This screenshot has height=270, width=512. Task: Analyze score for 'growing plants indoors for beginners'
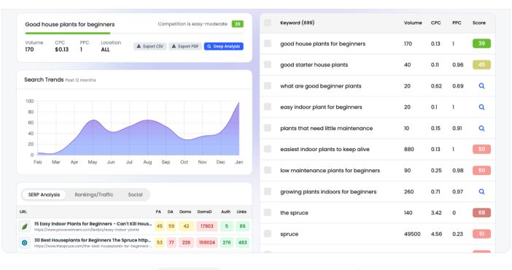tap(481, 191)
